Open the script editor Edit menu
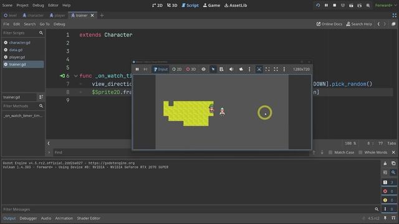 [x=17, y=24]
